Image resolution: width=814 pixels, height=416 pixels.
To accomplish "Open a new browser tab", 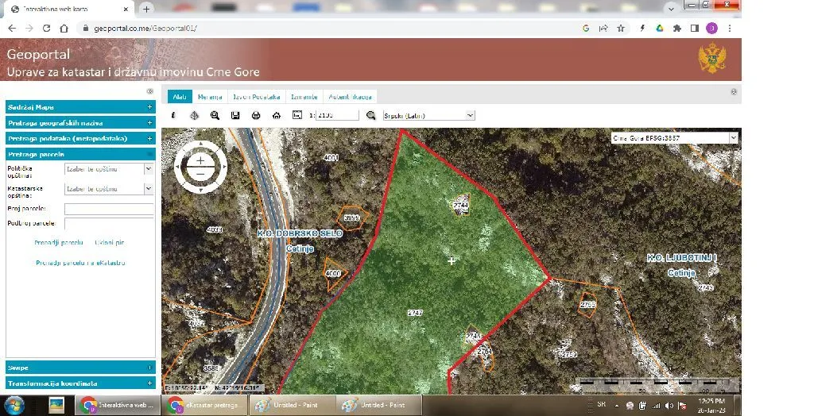I will coord(146,9).
